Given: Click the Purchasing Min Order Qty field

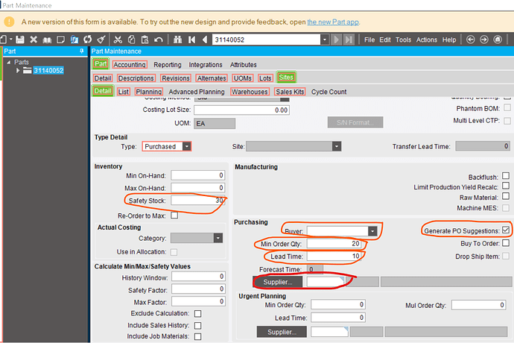Looking at the screenshot, I should click(x=334, y=244).
